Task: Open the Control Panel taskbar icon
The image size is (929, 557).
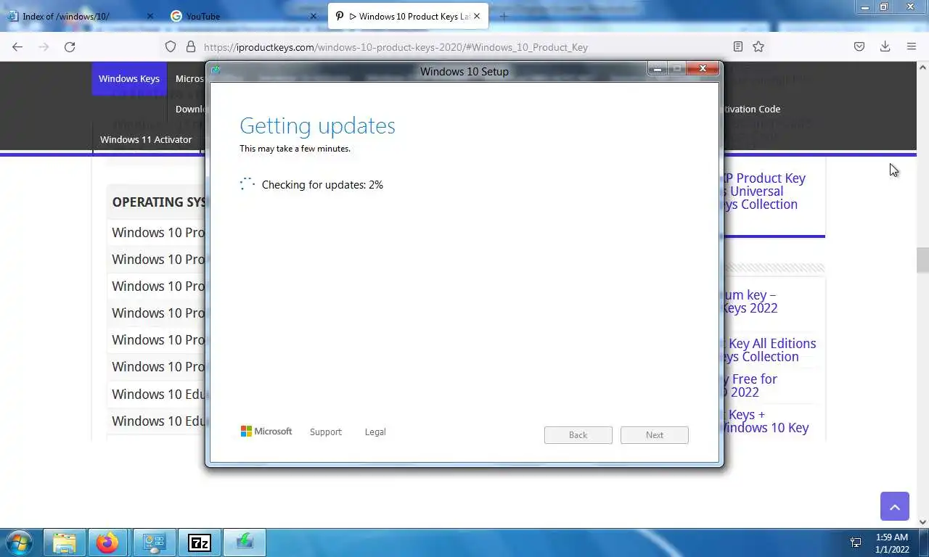Action: (x=154, y=542)
